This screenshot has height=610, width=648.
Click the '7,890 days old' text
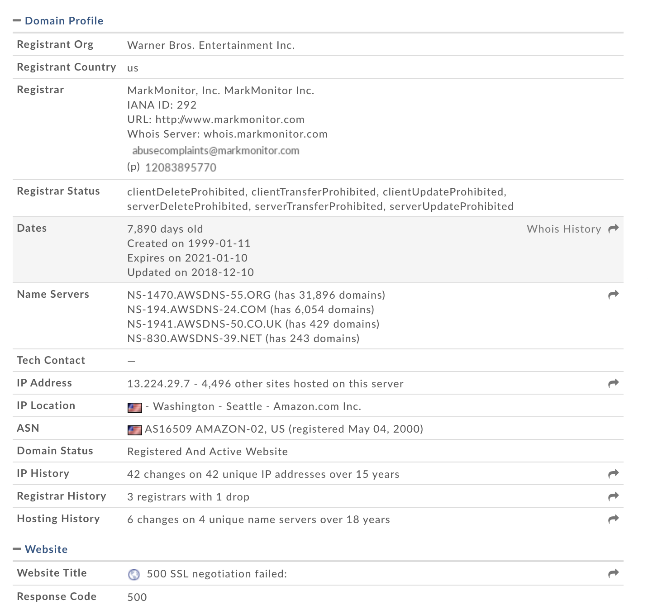[165, 229]
